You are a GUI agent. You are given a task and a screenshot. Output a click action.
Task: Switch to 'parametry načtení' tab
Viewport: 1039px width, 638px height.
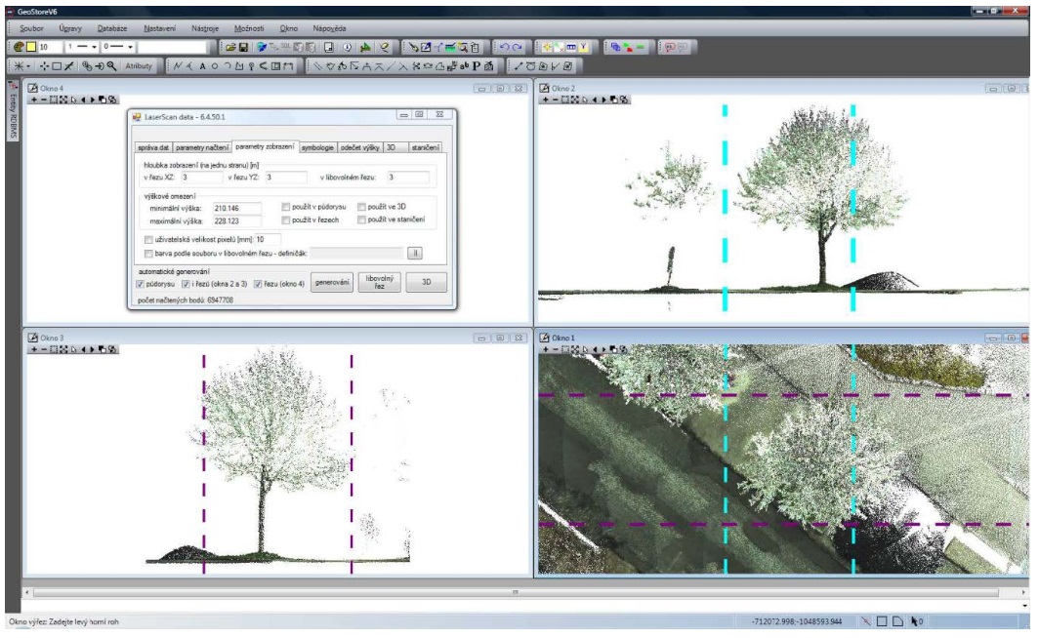coord(202,147)
